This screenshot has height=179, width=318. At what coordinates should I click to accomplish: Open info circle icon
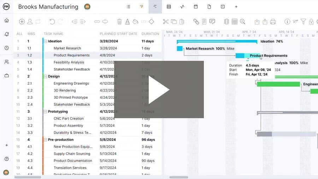coord(287,22)
